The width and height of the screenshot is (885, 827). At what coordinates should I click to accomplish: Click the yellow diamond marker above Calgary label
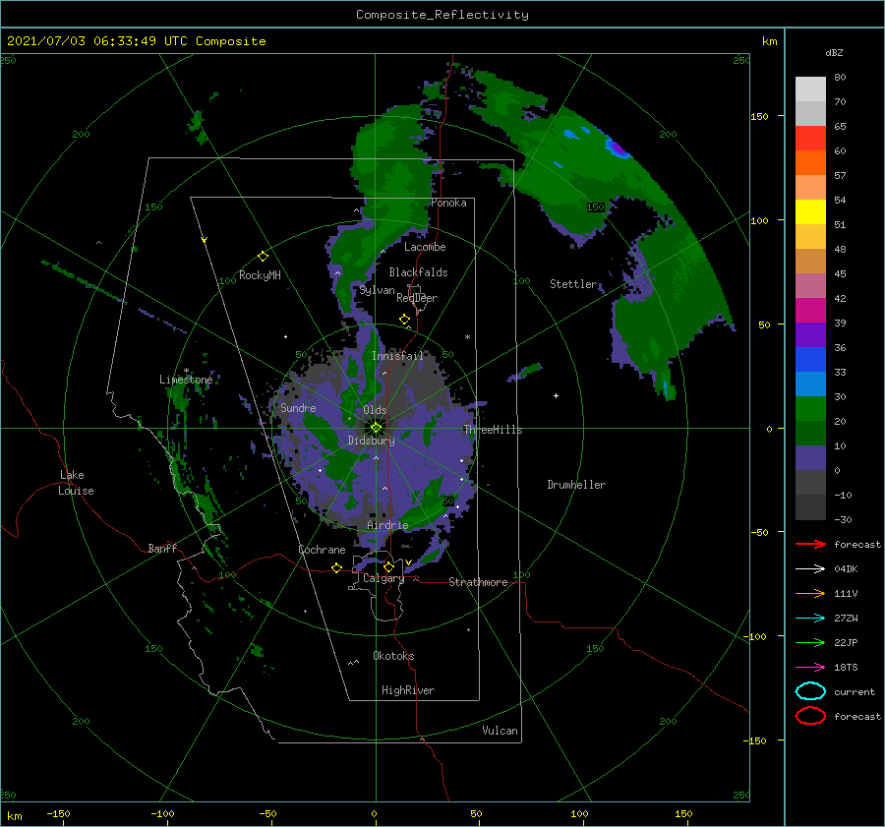click(x=388, y=566)
